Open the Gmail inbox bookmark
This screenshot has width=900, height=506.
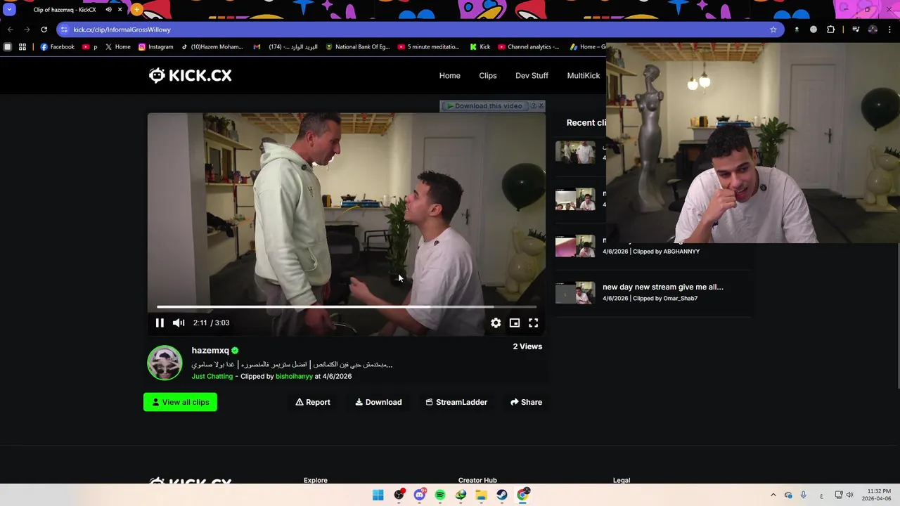(285, 47)
